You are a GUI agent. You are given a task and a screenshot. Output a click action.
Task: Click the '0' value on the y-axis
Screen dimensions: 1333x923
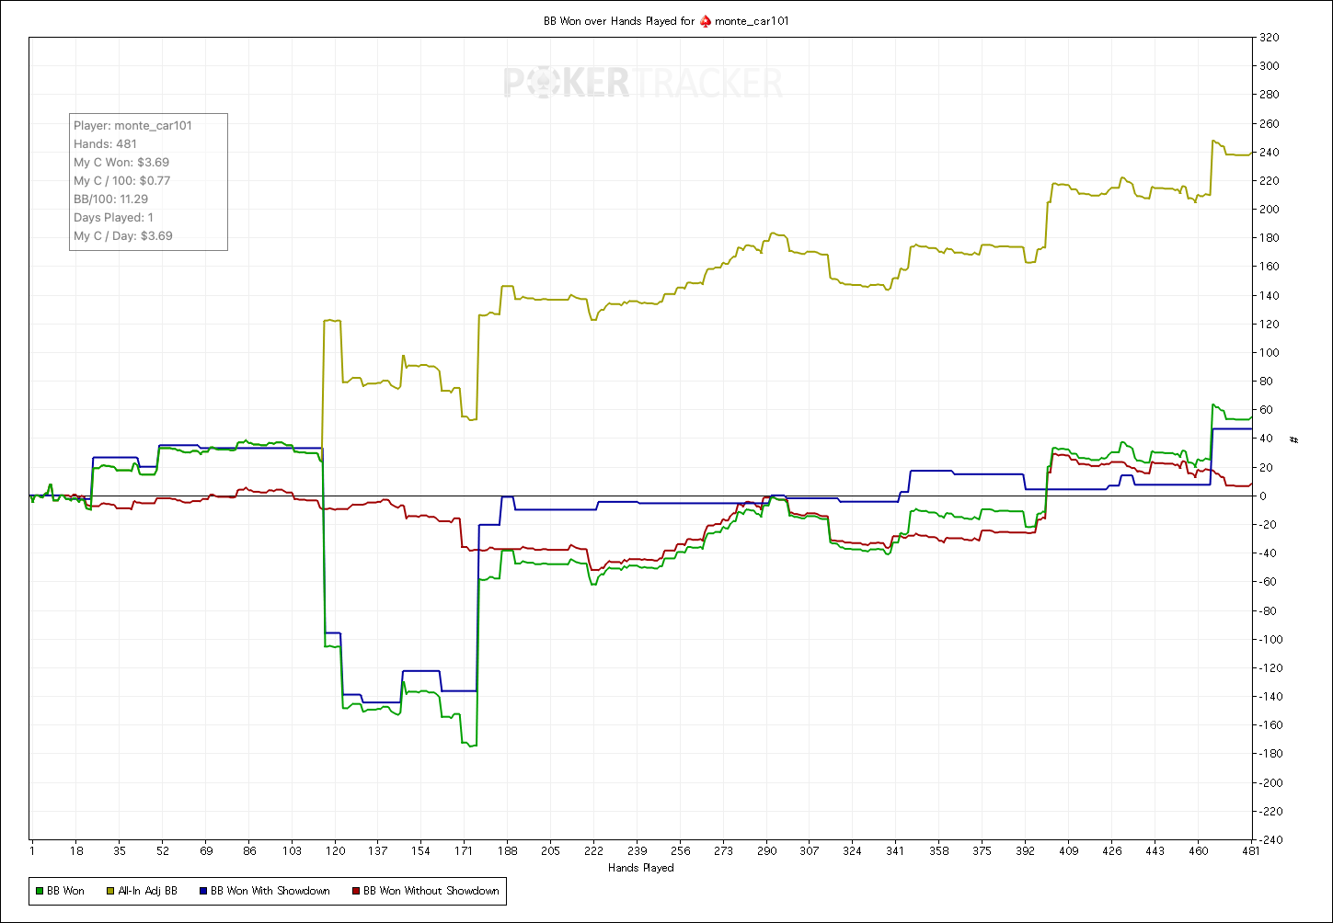pos(1263,496)
